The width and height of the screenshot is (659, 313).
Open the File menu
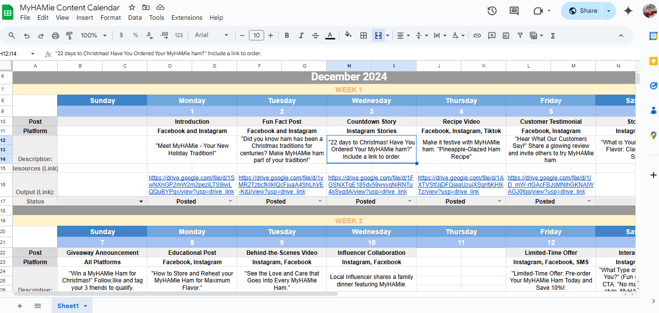pos(25,17)
